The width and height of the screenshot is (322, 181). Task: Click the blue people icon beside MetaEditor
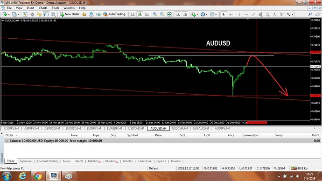point(91,14)
